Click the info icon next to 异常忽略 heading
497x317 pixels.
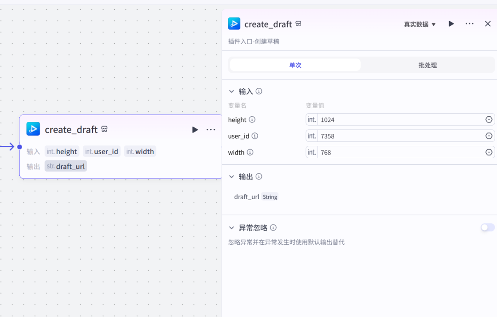point(273,227)
